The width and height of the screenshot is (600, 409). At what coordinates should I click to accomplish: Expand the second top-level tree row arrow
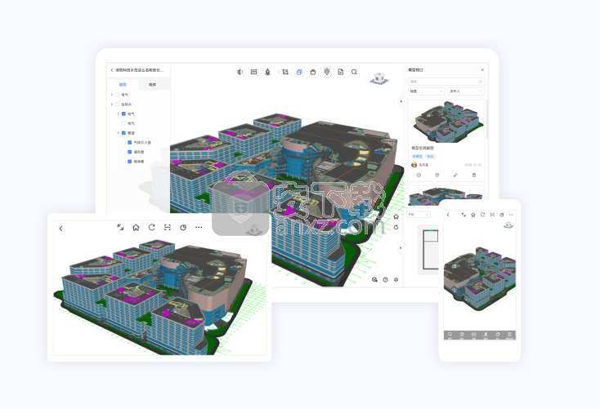click(x=112, y=104)
